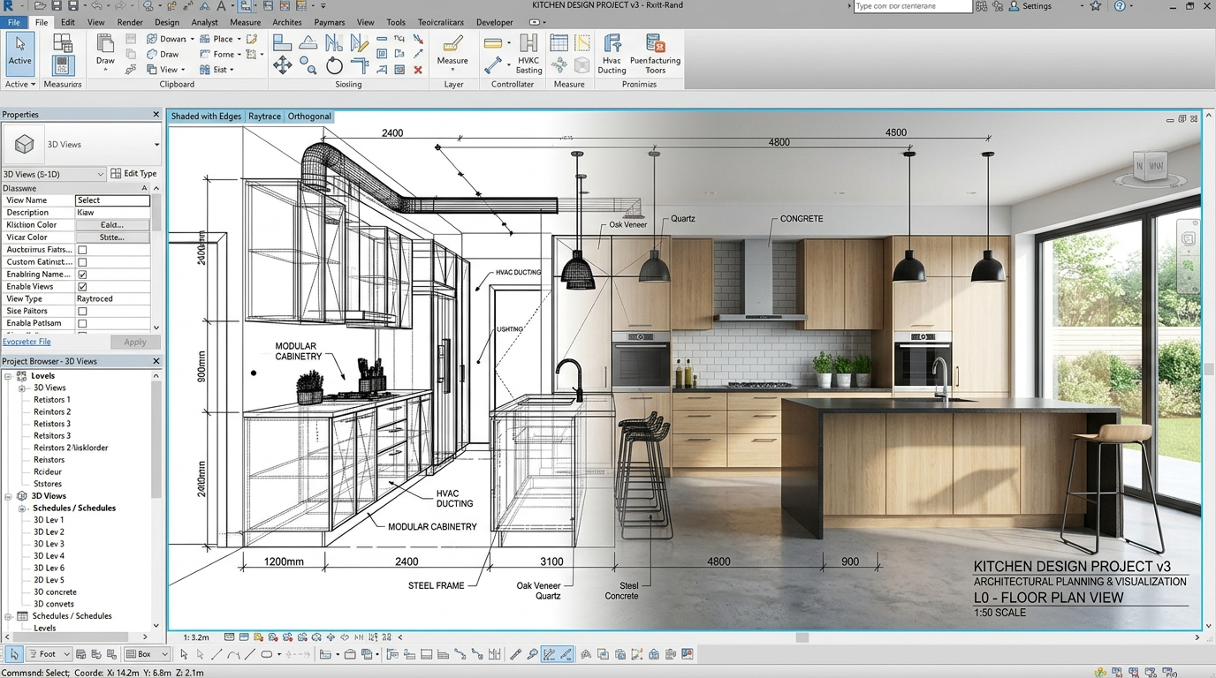
Task: Click the save icon in quick access toolbar
Action: 57,6
